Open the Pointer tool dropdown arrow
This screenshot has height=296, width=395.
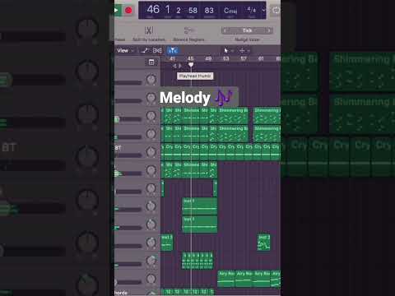pos(232,51)
